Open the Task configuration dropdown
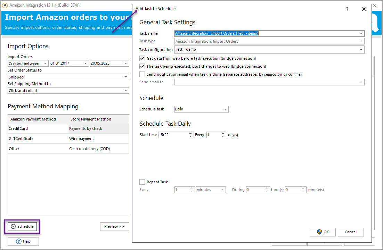Image resolution: width=383 pixels, height=250 pixels. (x=361, y=50)
